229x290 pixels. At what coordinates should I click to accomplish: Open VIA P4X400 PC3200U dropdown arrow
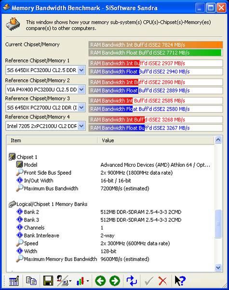(81, 89)
